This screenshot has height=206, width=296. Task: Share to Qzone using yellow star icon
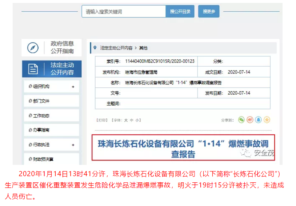point(267,120)
